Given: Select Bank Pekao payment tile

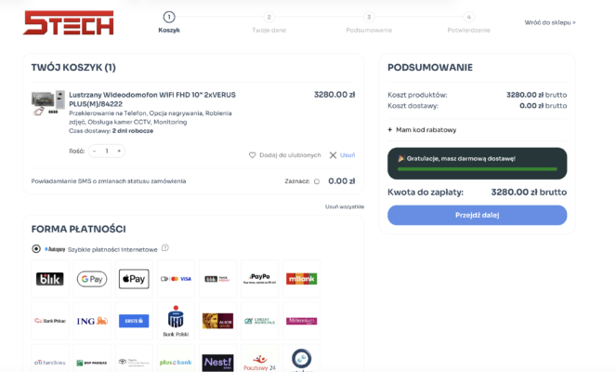Looking at the screenshot, I should click(50, 321).
